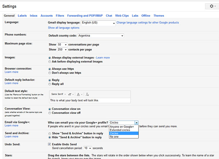
Task: Turn Conversation view on
Action: pyautogui.click(x=50, y=109)
